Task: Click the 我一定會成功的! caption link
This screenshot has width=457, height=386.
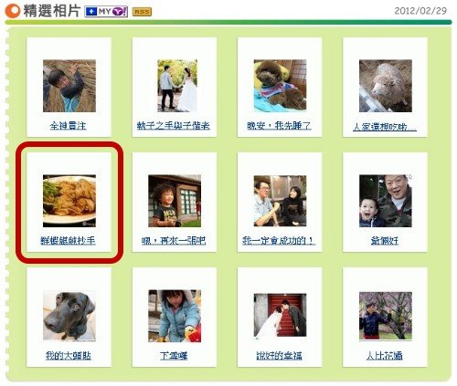Action: point(279,241)
